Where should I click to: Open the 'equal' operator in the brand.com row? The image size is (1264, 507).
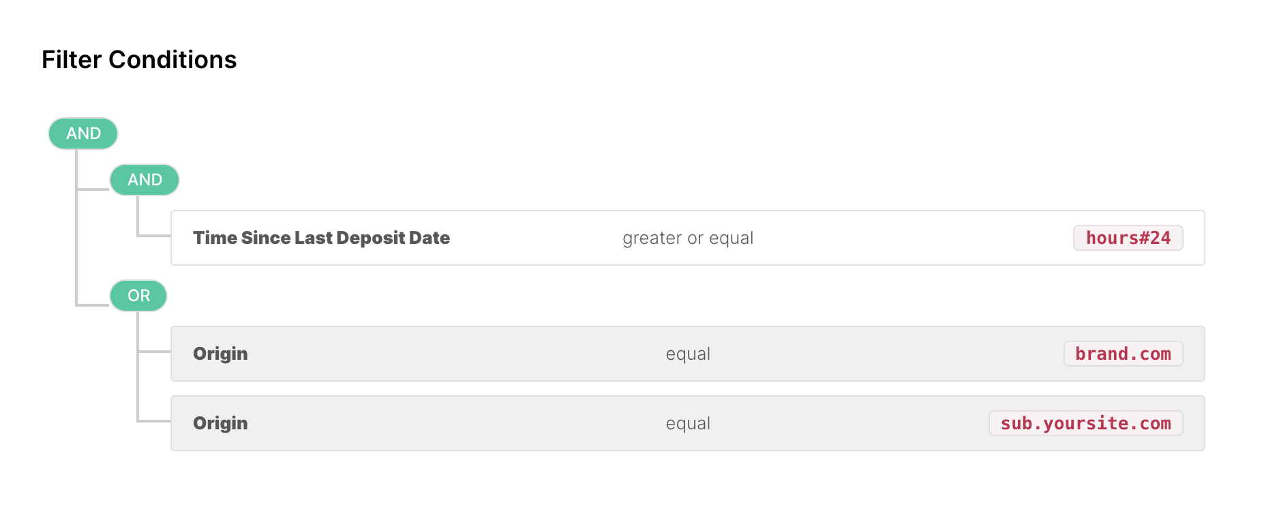click(x=688, y=354)
